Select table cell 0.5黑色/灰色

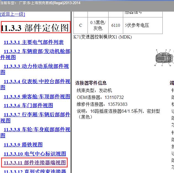[98, 25]
